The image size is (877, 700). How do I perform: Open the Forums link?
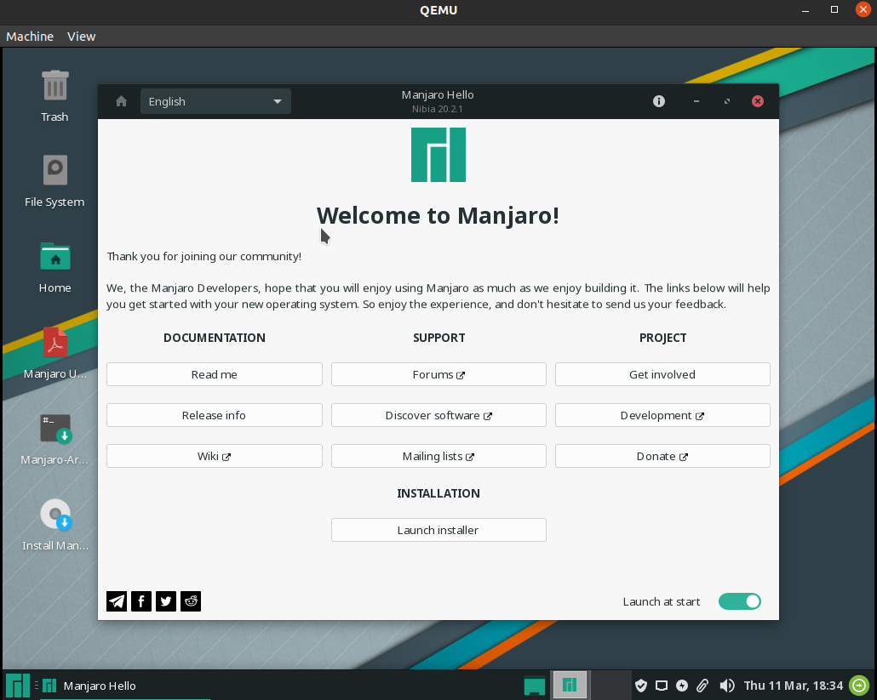[438, 374]
